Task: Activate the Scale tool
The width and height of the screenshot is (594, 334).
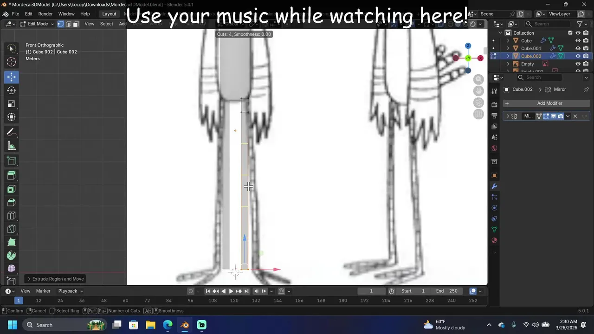Action: (12, 103)
